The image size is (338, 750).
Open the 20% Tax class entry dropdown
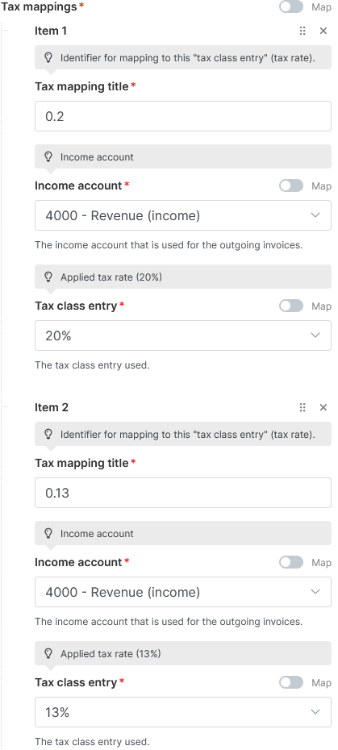(x=183, y=335)
